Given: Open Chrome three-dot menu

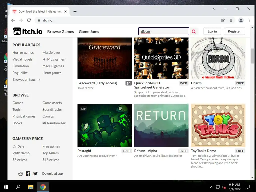Looking at the screenshot, I should [x=249, y=20].
